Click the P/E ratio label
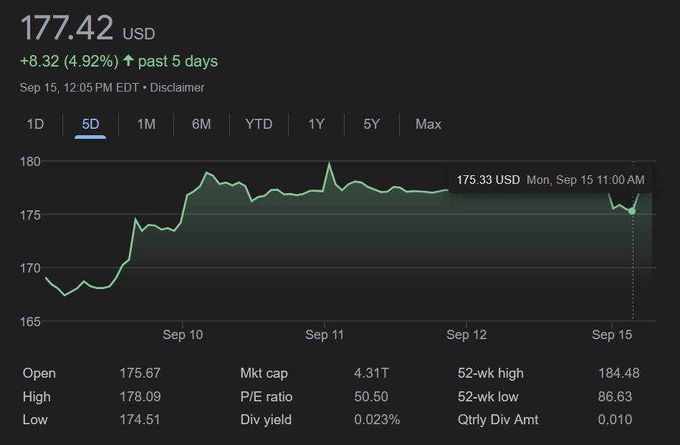680x445 pixels. [267, 397]
